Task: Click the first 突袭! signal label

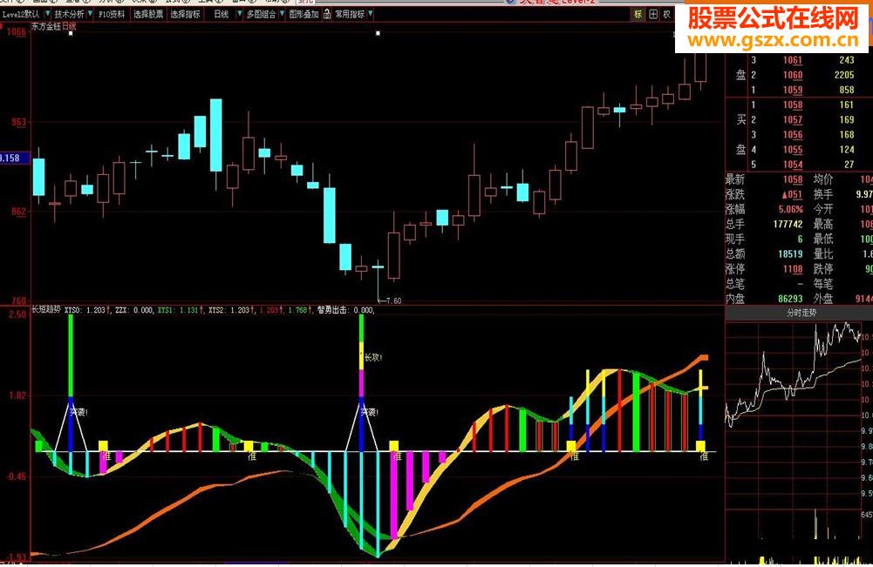Action: pyautogui.click(x=79, y=412)
